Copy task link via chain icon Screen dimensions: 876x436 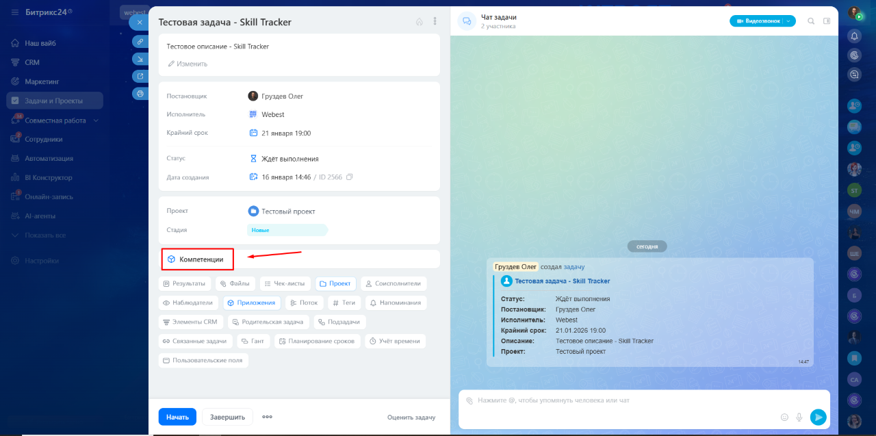pos(140,42)
